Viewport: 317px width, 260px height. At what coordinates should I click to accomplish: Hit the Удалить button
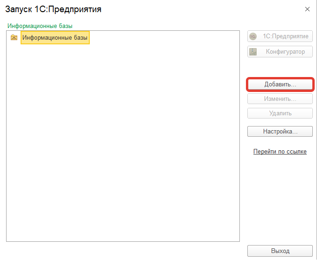(x=280, y=113)
